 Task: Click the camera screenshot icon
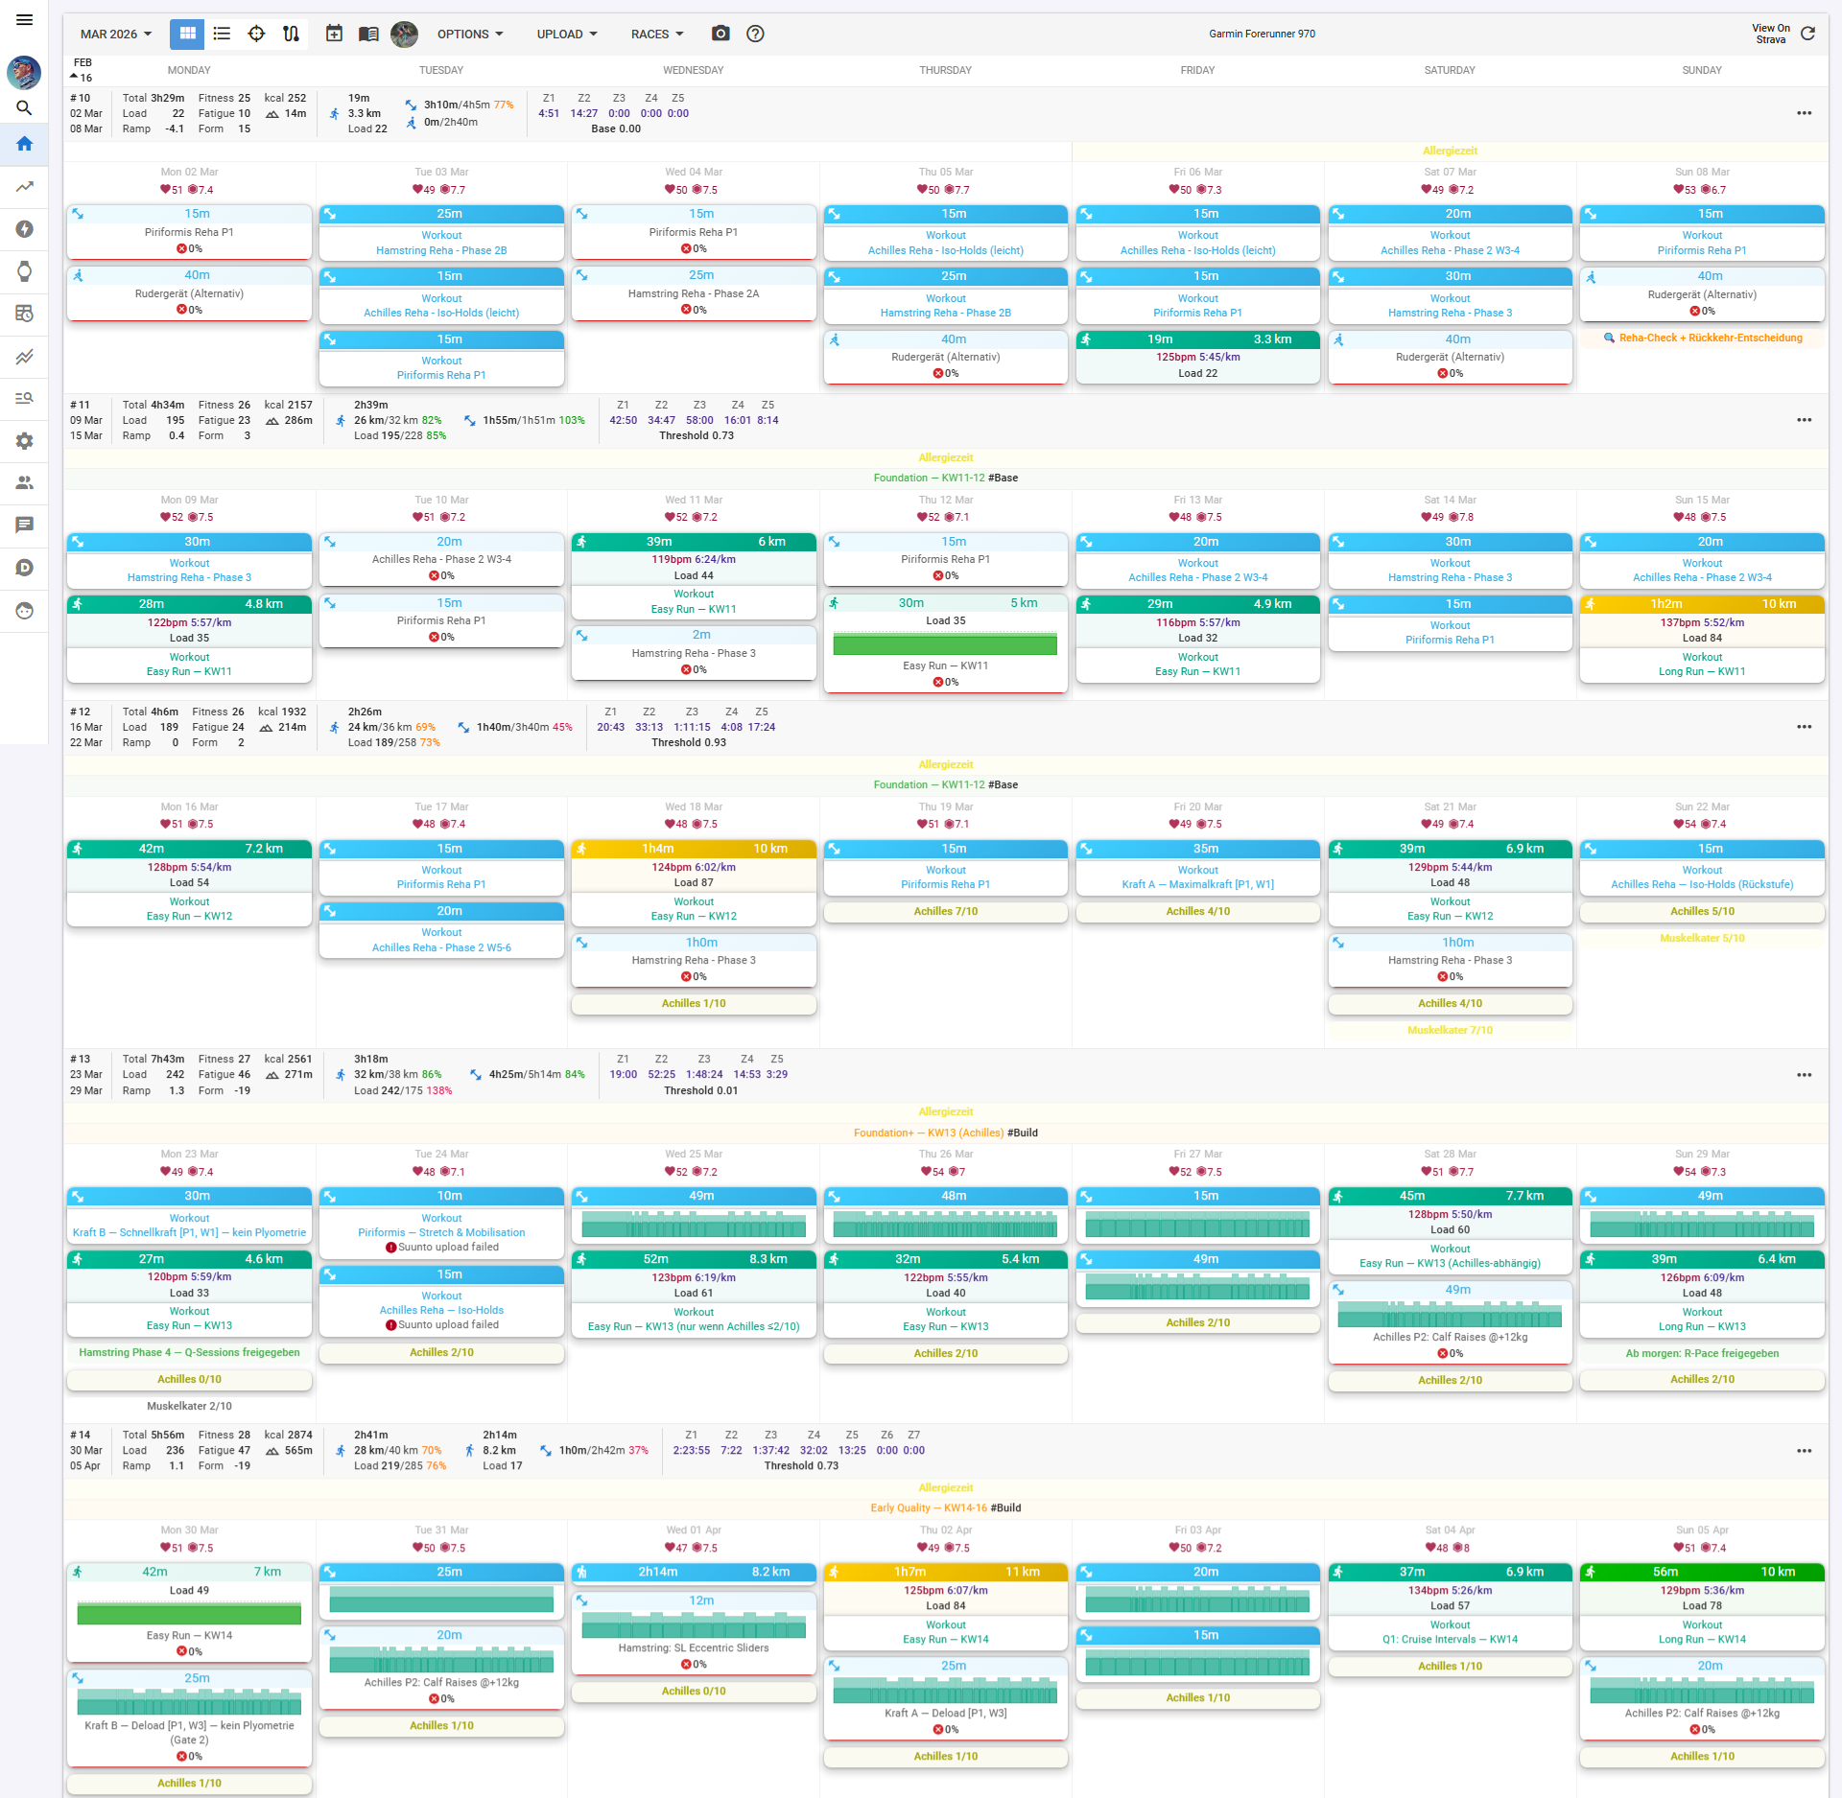pyautogui.click(x=720, y=34)
